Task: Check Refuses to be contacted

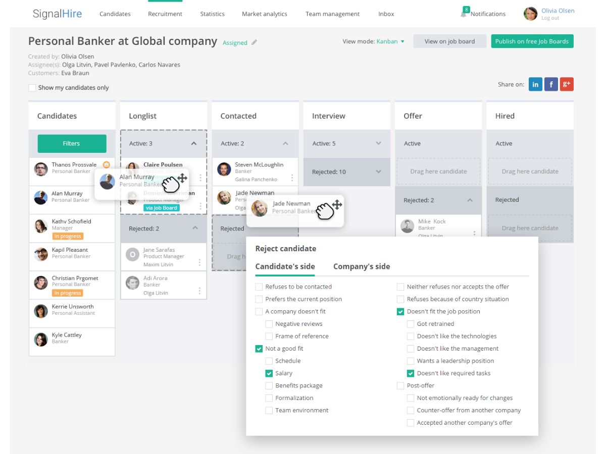Action: (x=259, y=287)
